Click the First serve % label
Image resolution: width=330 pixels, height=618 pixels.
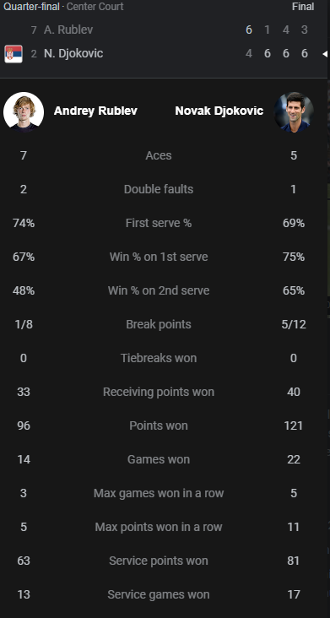click(x=159, y=223)
